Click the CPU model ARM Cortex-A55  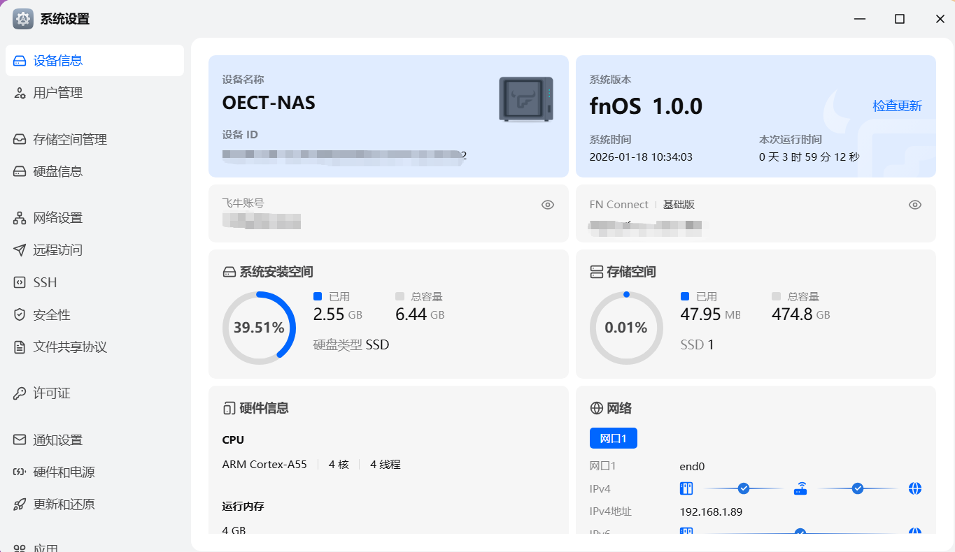coord(264,465)
